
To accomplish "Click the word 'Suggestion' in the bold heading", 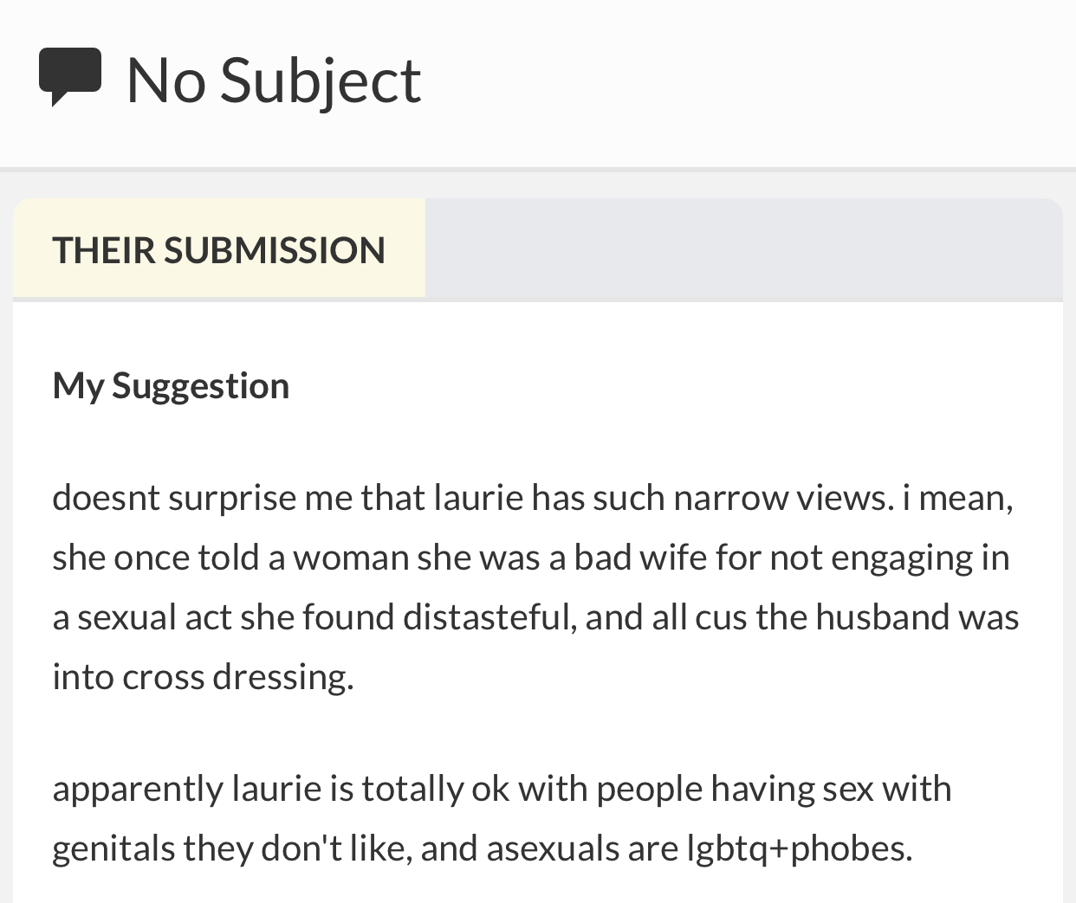I will pos(201,386).
